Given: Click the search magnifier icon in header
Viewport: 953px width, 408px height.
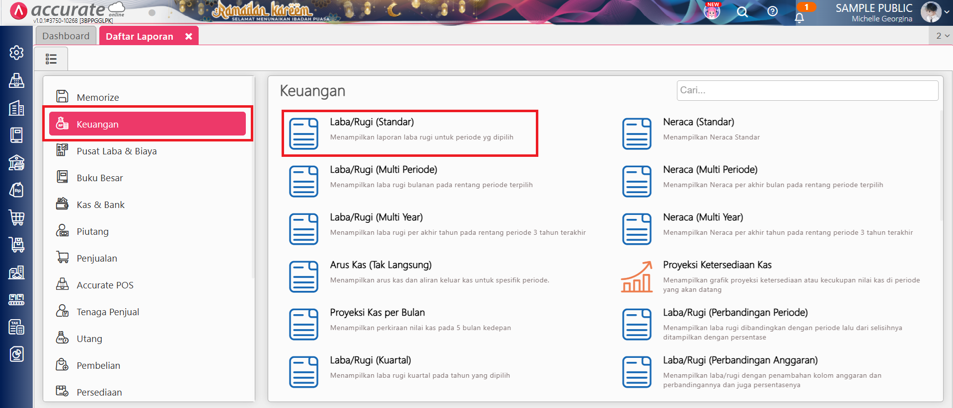Looking at the screenshot, I should pos(742,12).
